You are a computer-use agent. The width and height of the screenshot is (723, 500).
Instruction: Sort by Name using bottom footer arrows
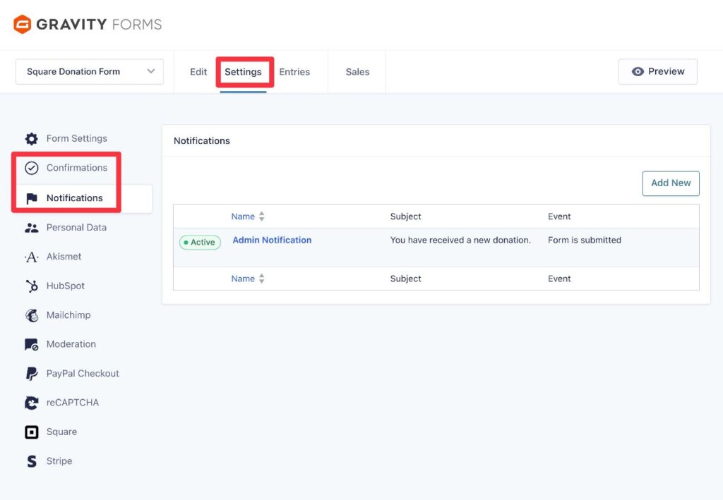coord(261,279)
